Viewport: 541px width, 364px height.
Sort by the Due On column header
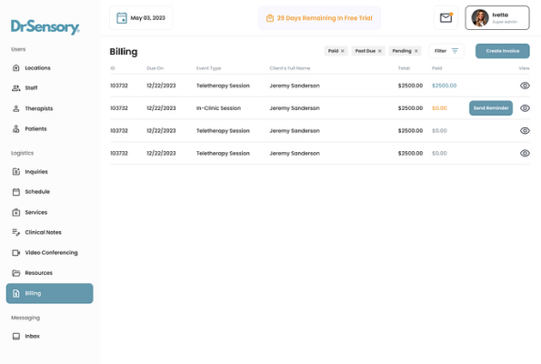pos(155,68)
